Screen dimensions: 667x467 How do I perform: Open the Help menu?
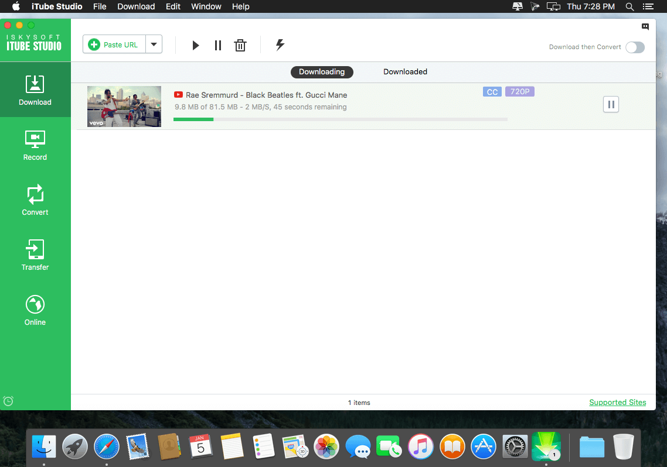[x=241, y=6]
